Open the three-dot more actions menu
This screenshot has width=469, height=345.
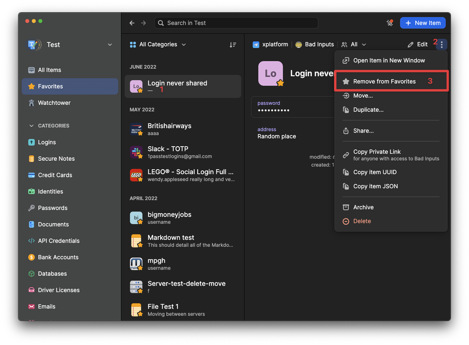(441, 45)
